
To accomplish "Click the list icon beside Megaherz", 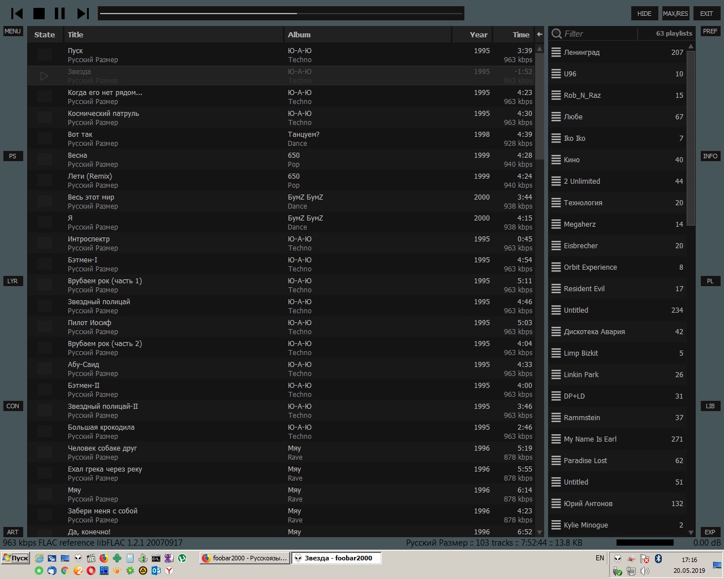I will coord(556,224).
